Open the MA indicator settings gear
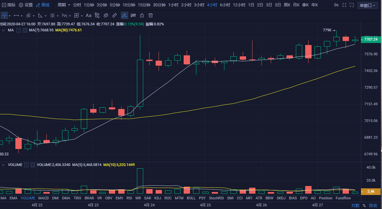Image resolution: width=382 pixels, height=209 pixels. [x=19, y=30]
